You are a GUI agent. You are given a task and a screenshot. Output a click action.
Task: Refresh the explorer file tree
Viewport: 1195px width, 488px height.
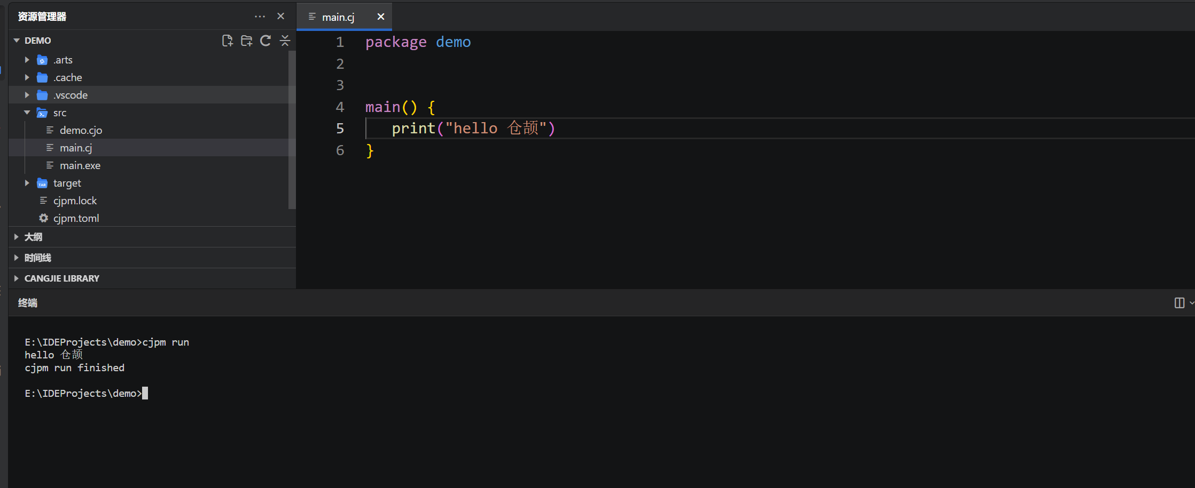[265, 41]
